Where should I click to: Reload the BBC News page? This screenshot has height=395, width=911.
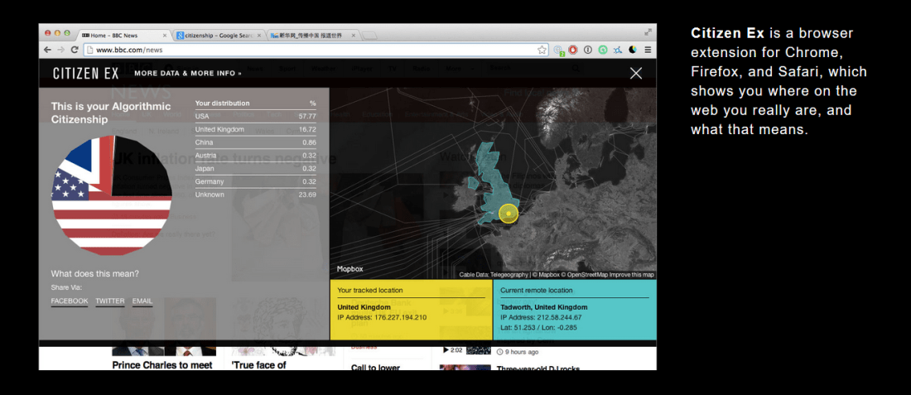tap(74, 50)
